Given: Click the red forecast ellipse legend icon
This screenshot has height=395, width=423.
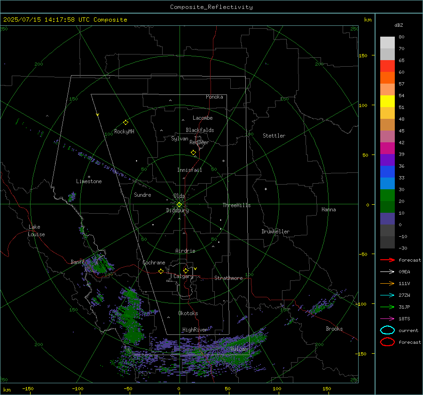Looking at the screenshot, I should coord(387,342).
